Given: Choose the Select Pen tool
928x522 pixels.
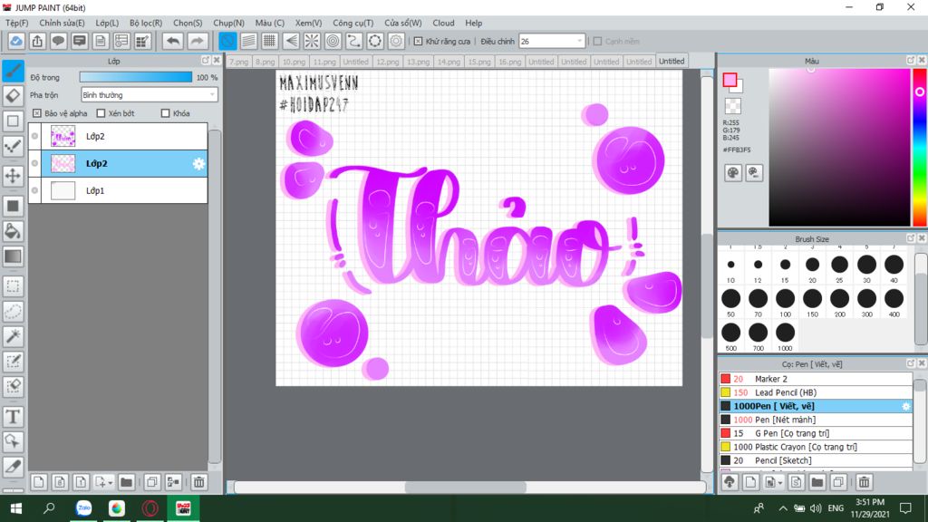Looking at the screenshot, I should click(13, 361).
